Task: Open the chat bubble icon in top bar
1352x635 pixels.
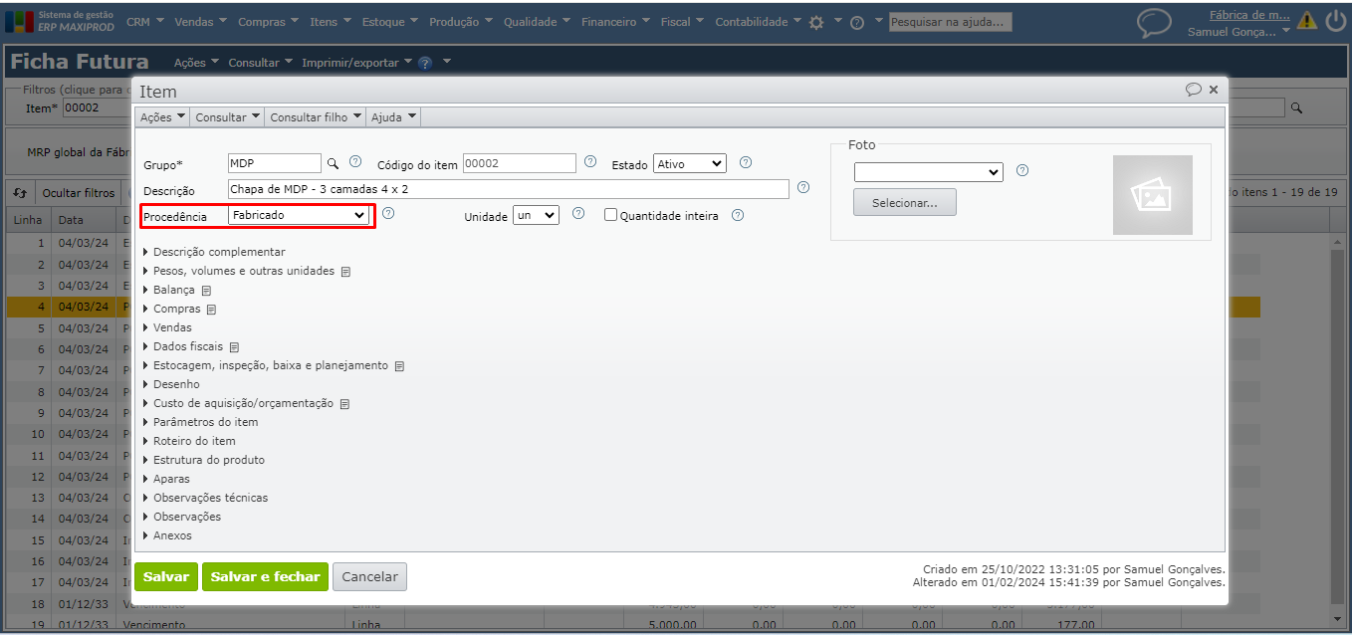Action: point(1154,22)
